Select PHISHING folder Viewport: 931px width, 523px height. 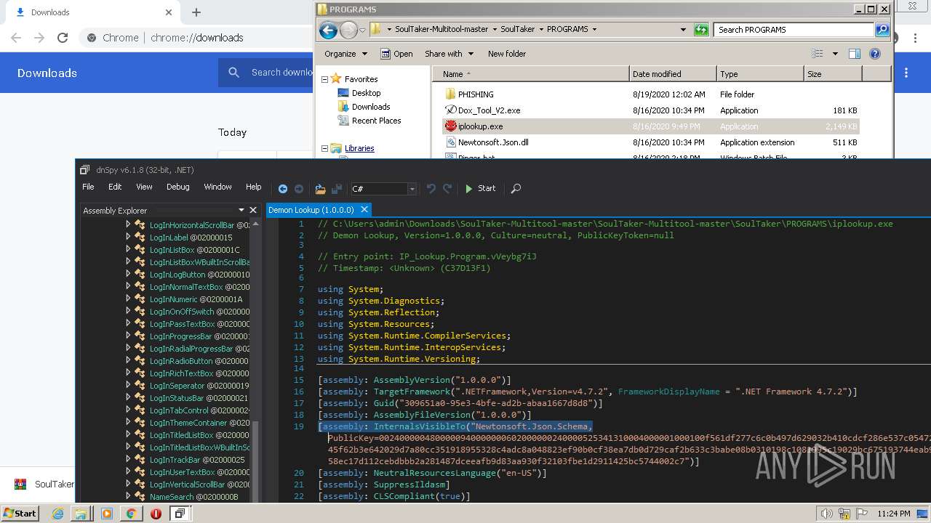pos(476,94)
